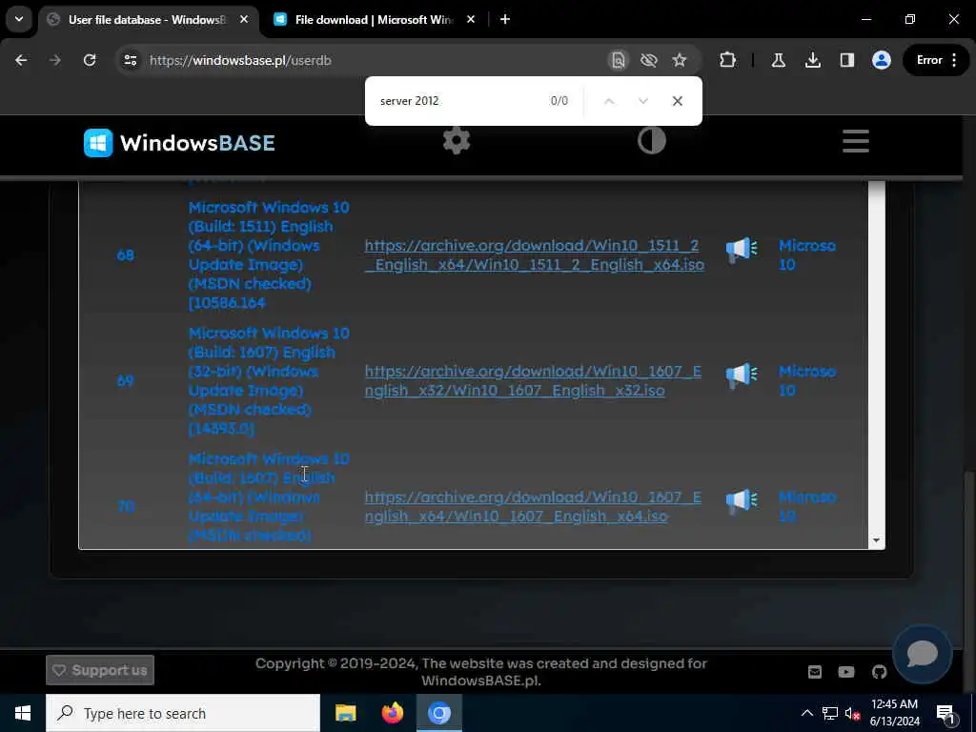Screen dimensions: 976x732
Task: Launch Firefox from the taskbar
Action: (392, 713)
